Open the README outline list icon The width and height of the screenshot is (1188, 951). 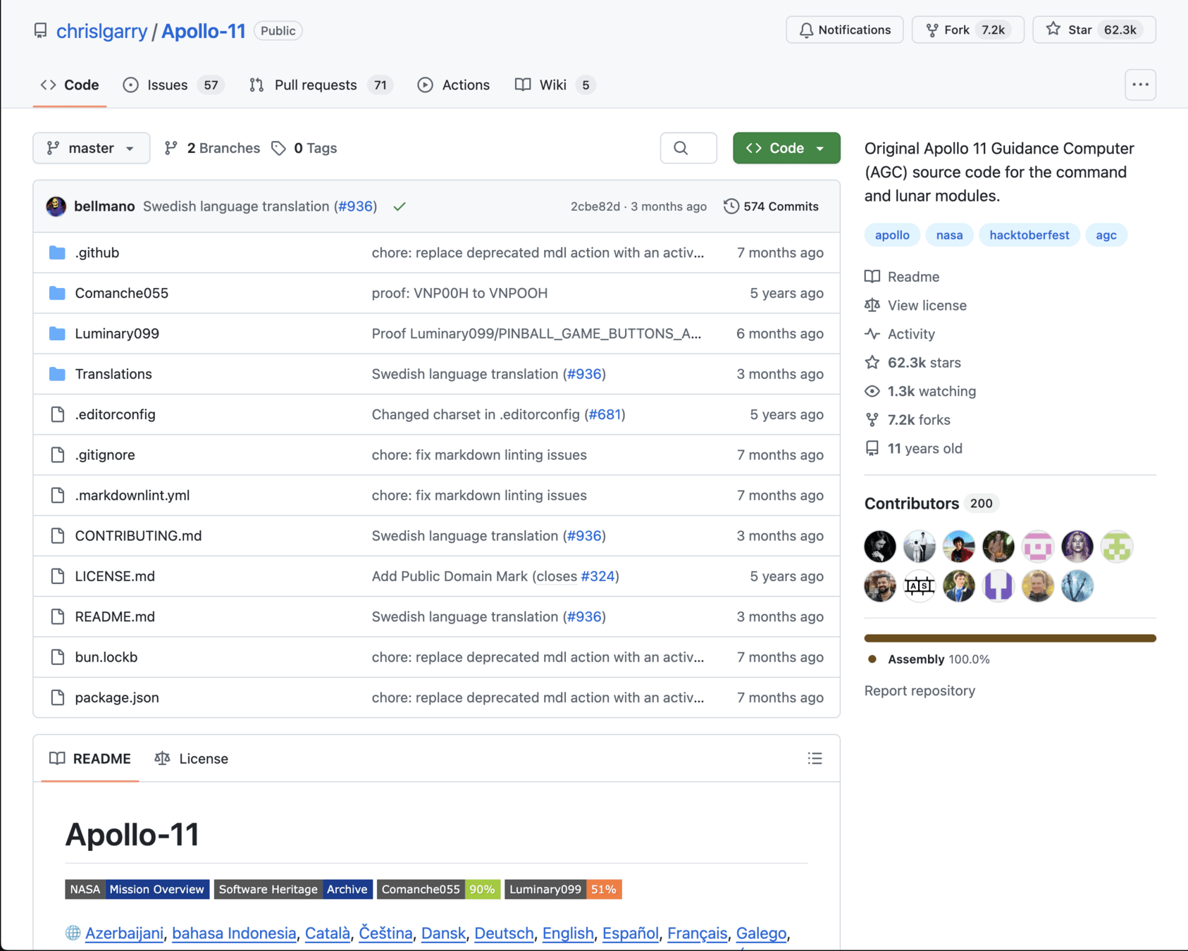[815, 759]
